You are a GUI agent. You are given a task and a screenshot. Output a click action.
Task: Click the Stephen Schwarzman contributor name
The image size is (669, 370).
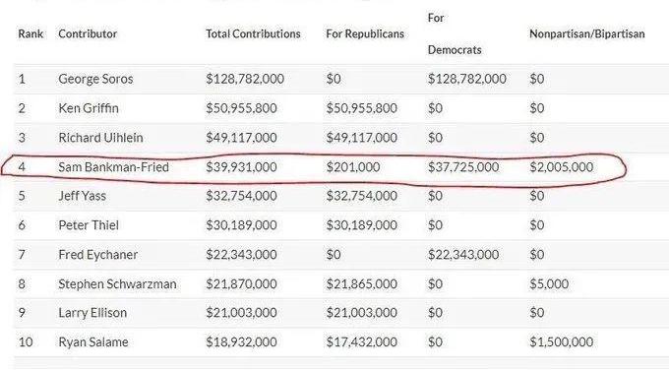[x=117, y=283]
